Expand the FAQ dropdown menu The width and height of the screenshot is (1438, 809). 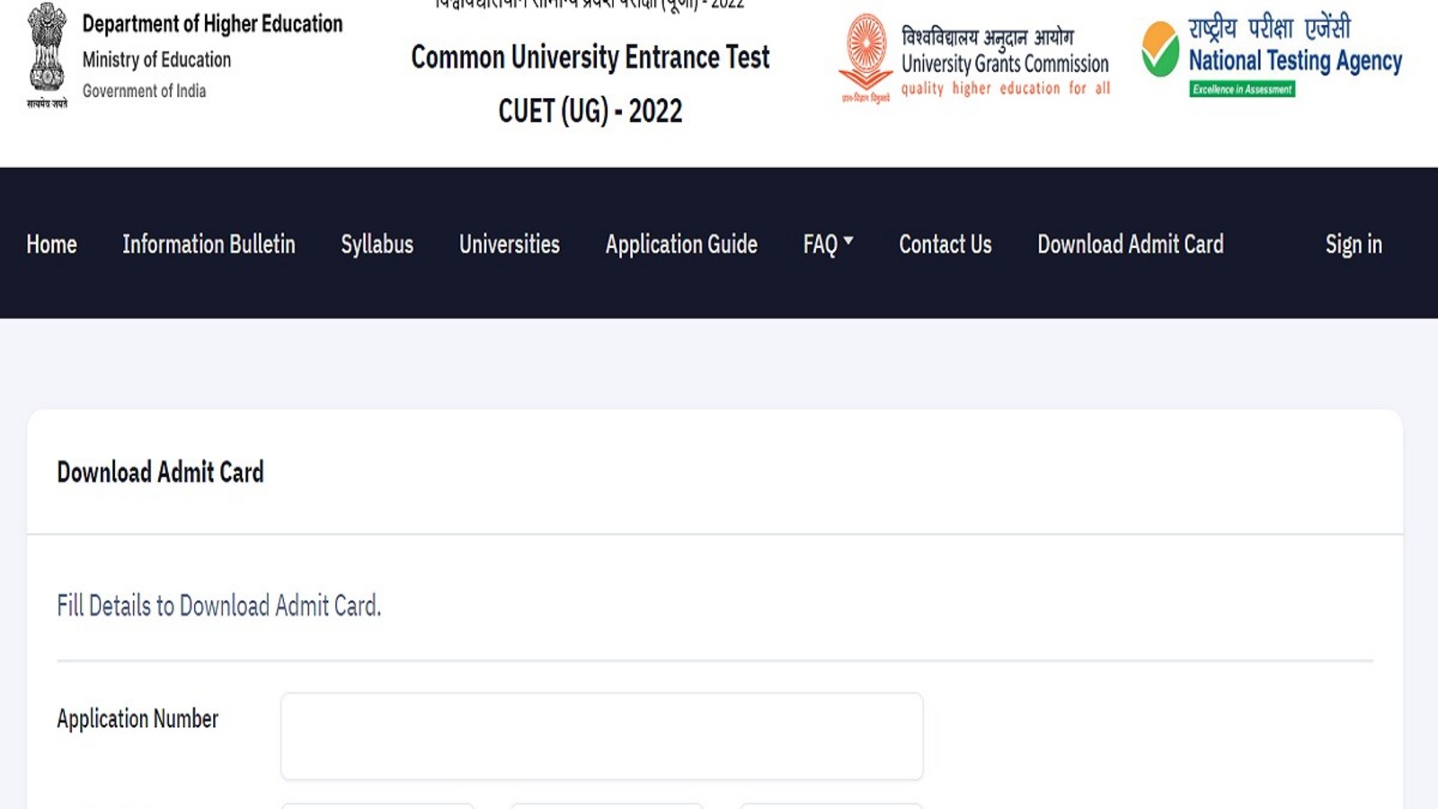point(828,244)
